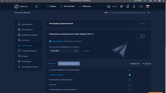
Task: Click the personal code field
Action: 64,51
